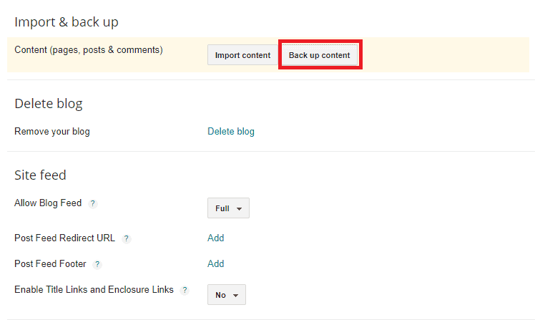Click Delete blog link beside Remove your blog
The height and width of the screenshot is (320, 535).
[x=231, y=132]
